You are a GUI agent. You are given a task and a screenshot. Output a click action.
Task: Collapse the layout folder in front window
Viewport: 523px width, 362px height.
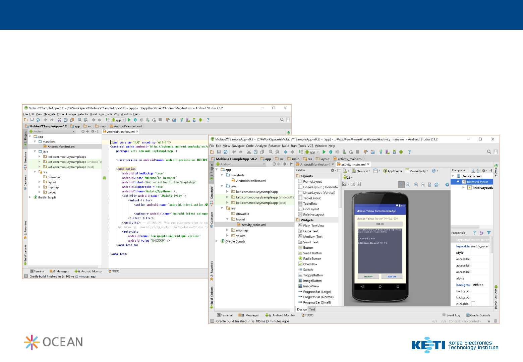[227, 219]
